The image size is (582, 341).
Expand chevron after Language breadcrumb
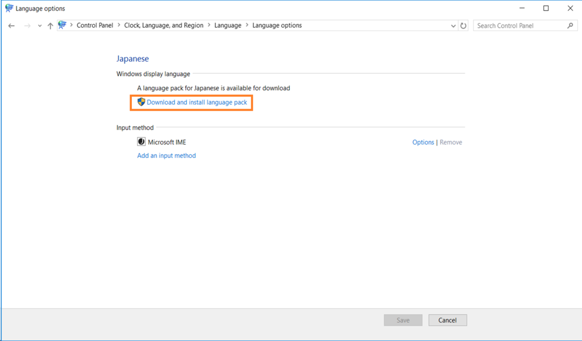tap(247, 25)
